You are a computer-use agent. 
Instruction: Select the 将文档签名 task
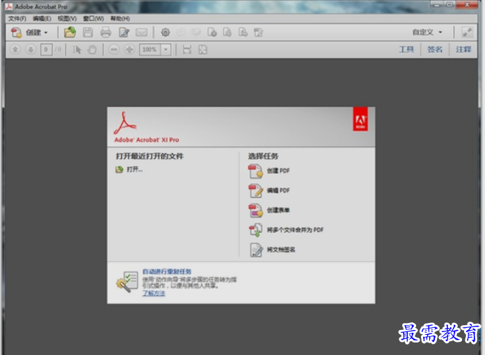coord(272,249)
